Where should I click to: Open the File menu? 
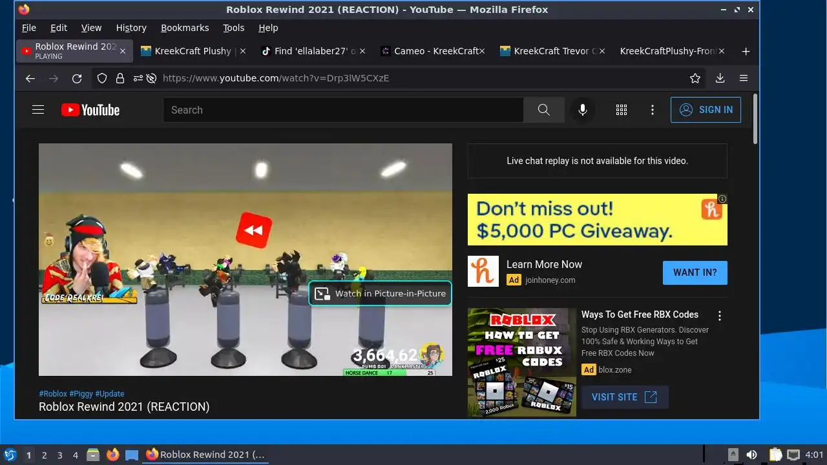click(x=29, y=28)
